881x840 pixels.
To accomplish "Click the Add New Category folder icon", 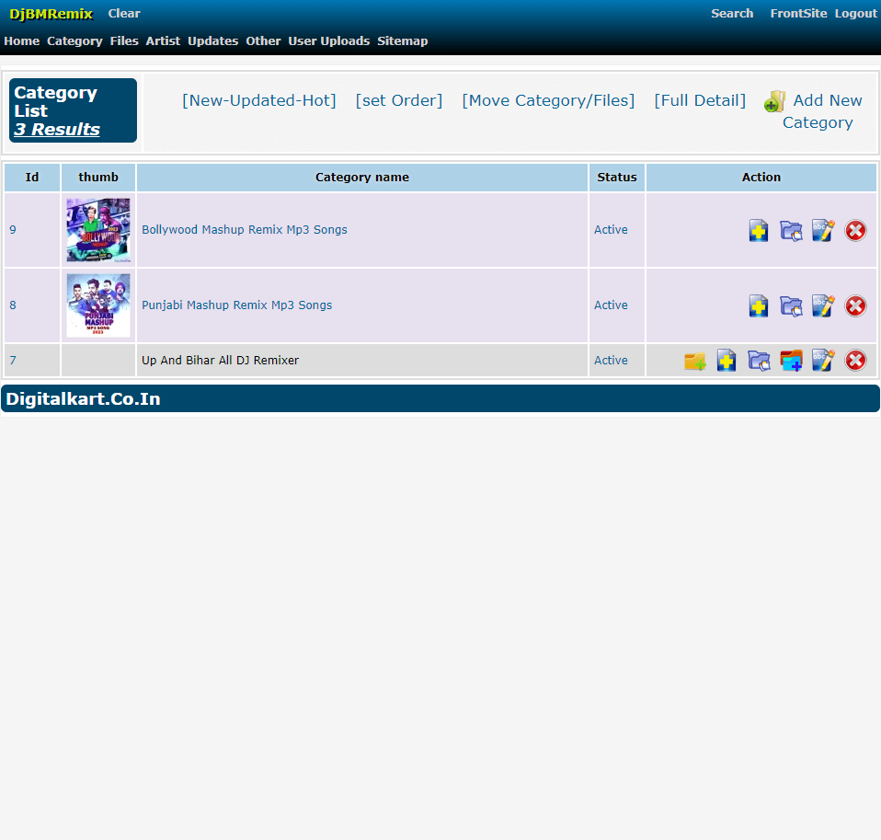I will pos(774,101).
